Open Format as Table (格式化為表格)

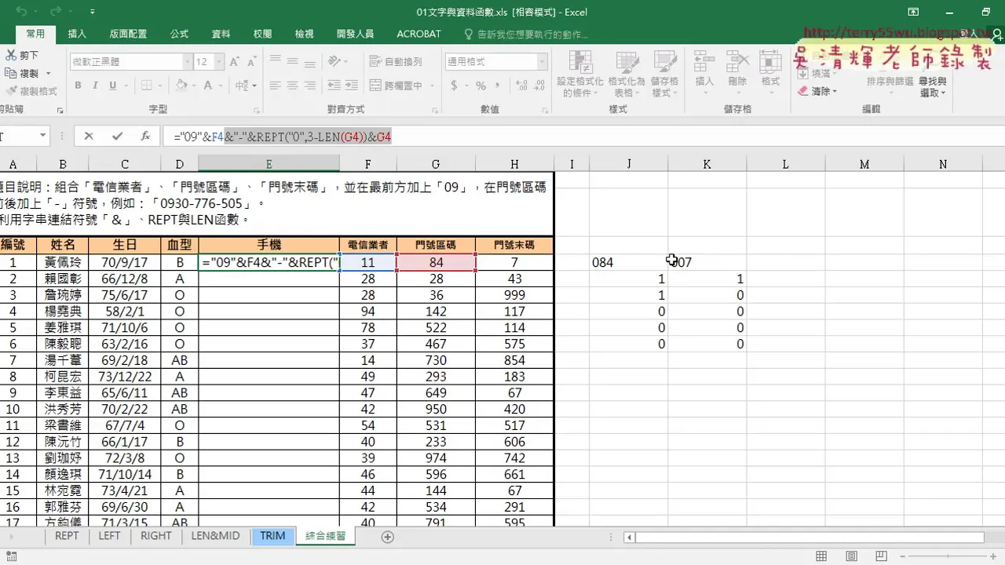tap(626, 75)
